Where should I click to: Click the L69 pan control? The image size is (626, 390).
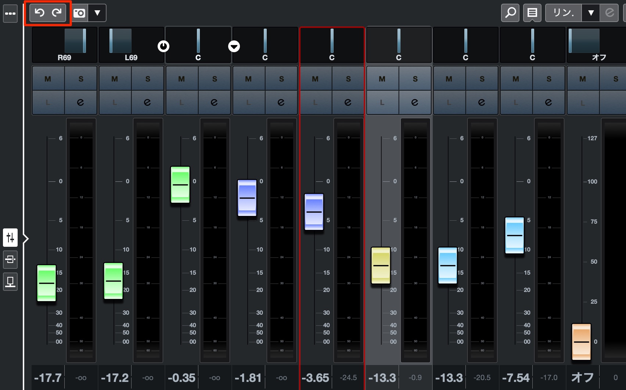tap(132, 45)
